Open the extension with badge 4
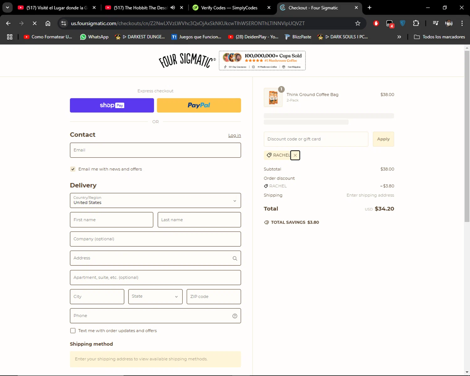The image size is (470, 376). point(389,23)
